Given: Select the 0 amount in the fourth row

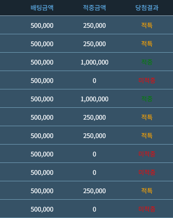Looking at the screenshot, I should point(94,81).
